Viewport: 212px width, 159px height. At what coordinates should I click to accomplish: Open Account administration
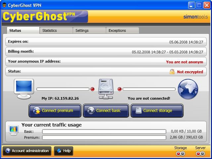pos(27,151)
